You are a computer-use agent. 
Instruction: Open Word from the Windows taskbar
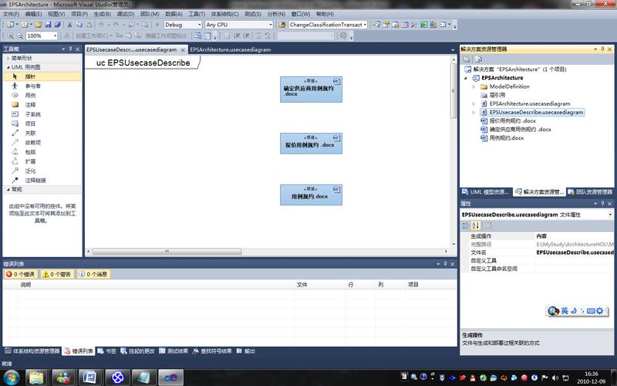89,377
